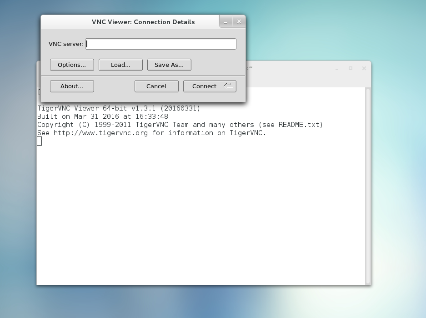
Task: Click the Connect button
Action: [x=210, y=86]
